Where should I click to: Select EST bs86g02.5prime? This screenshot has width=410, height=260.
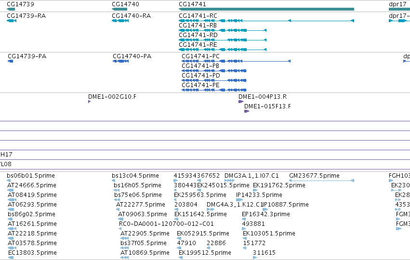tap(31, 214)
